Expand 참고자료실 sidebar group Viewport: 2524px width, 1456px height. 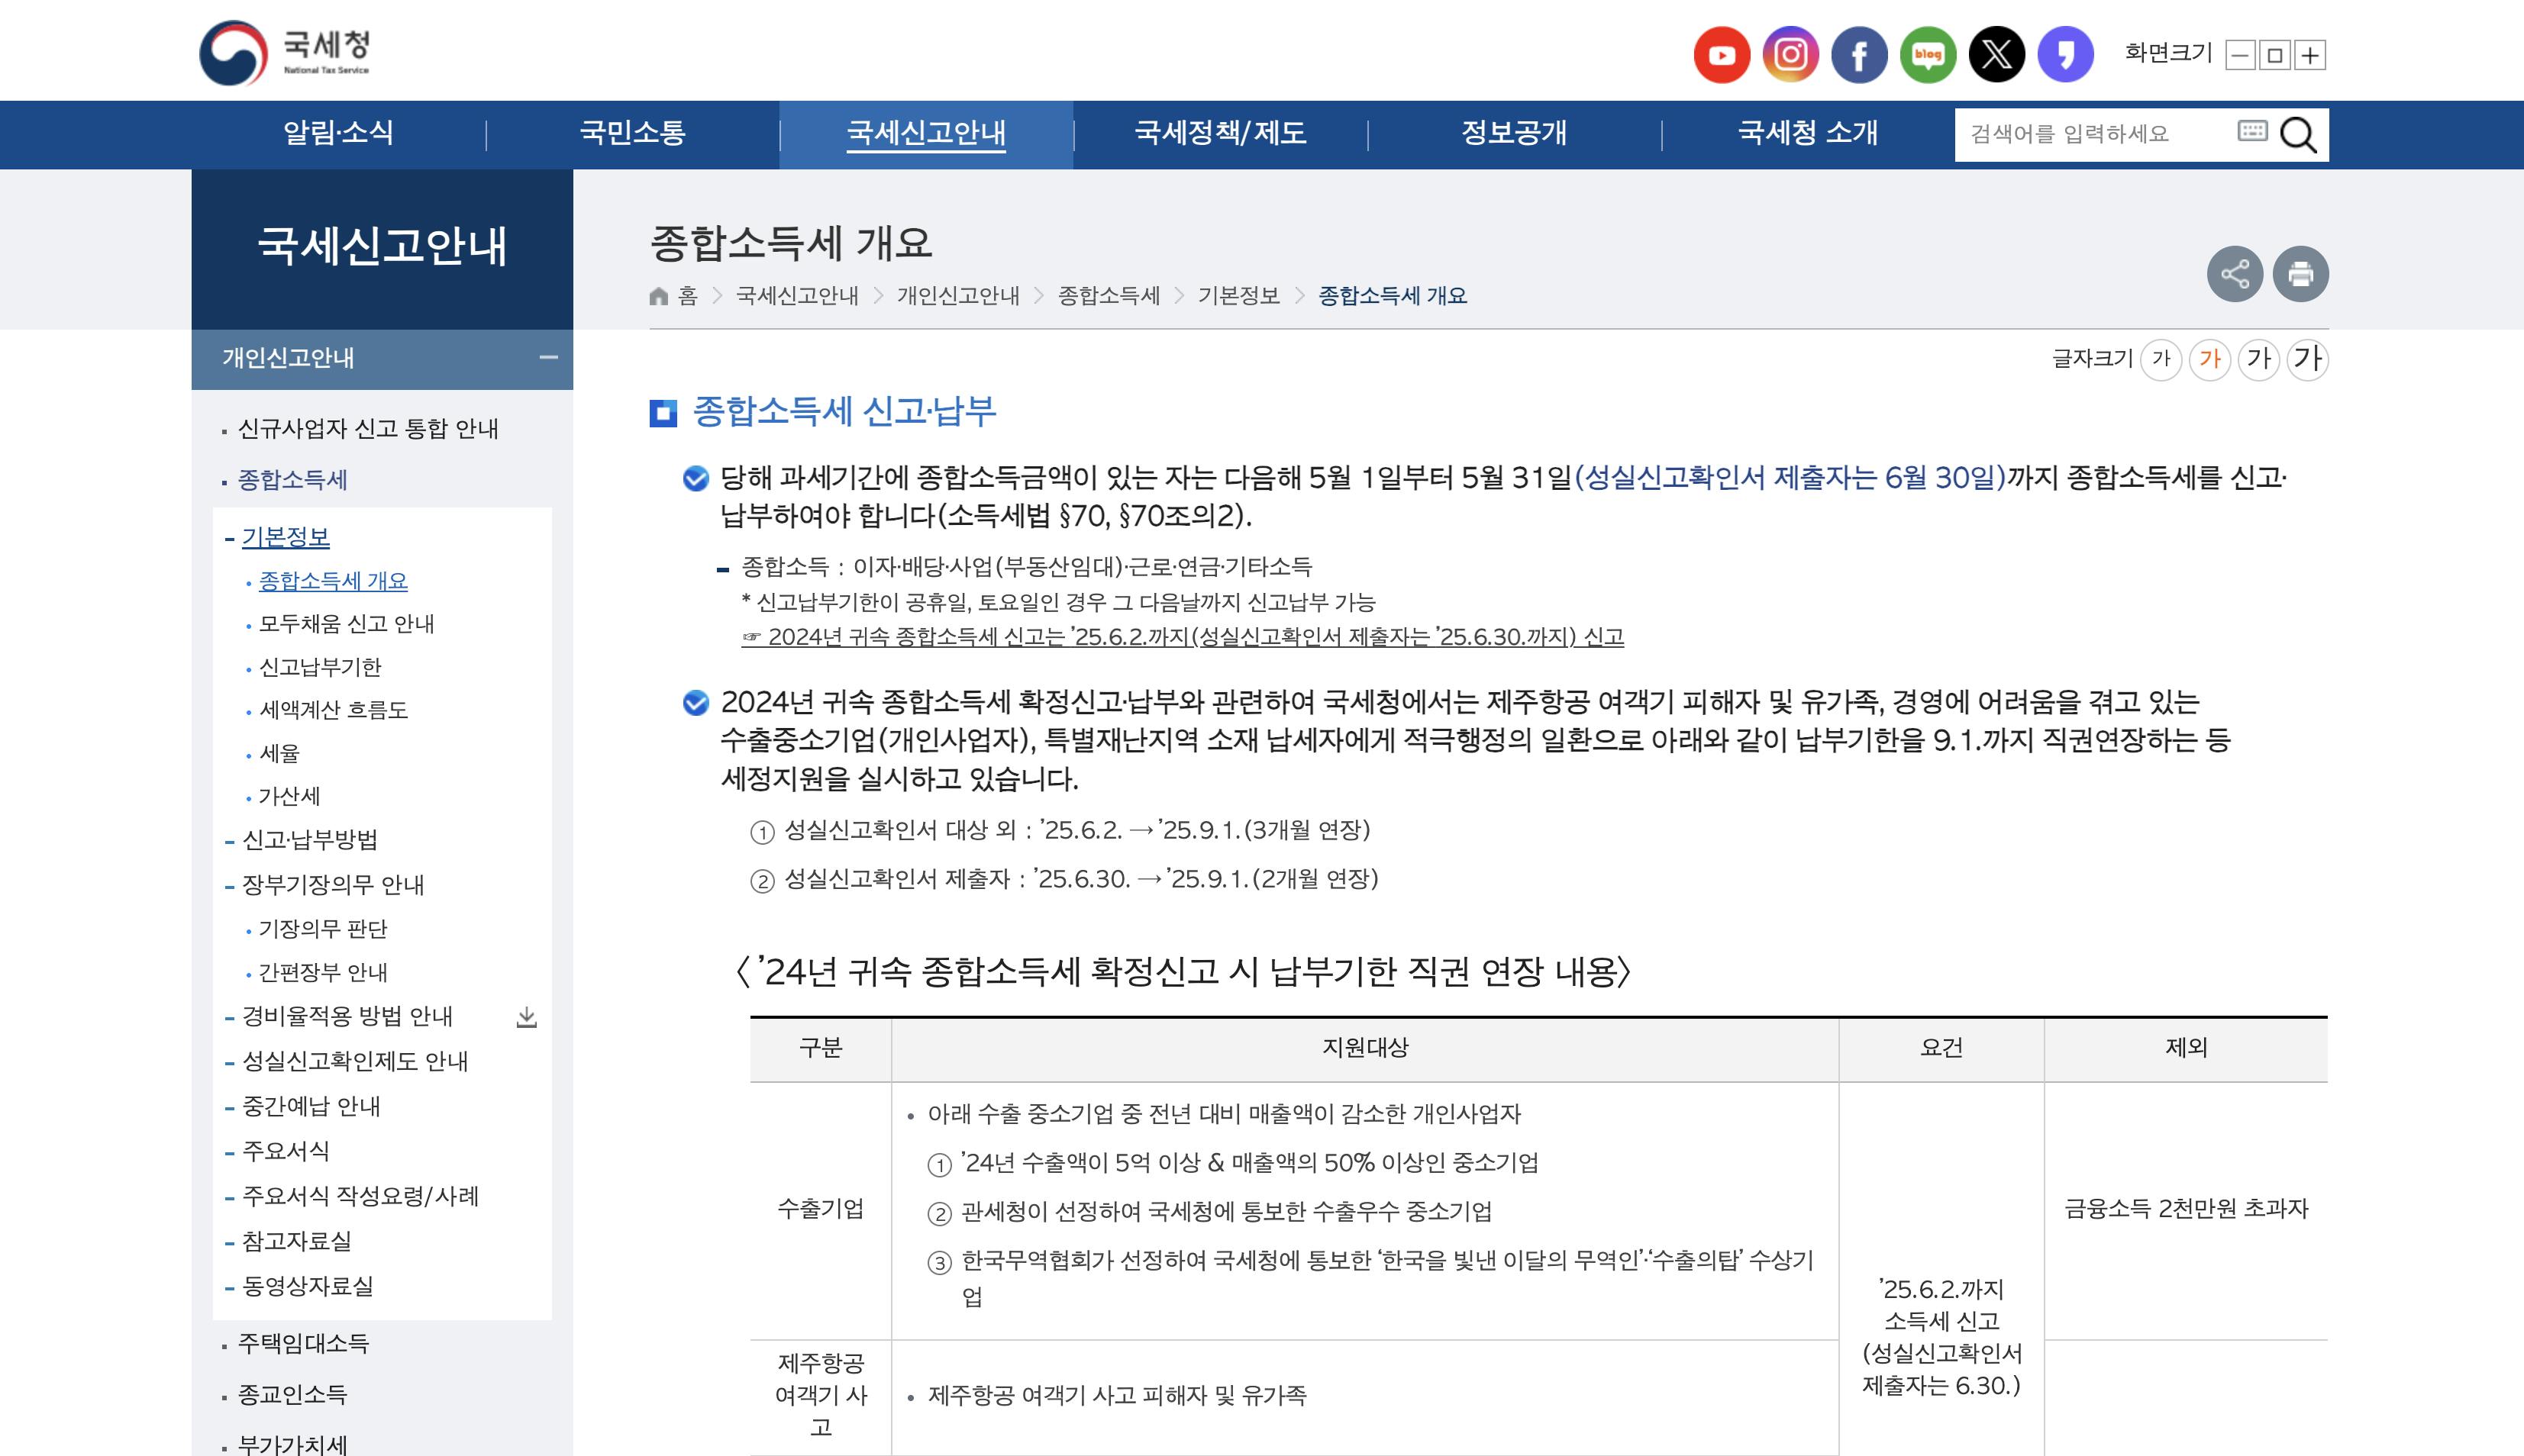click(x=297, y=1241)
